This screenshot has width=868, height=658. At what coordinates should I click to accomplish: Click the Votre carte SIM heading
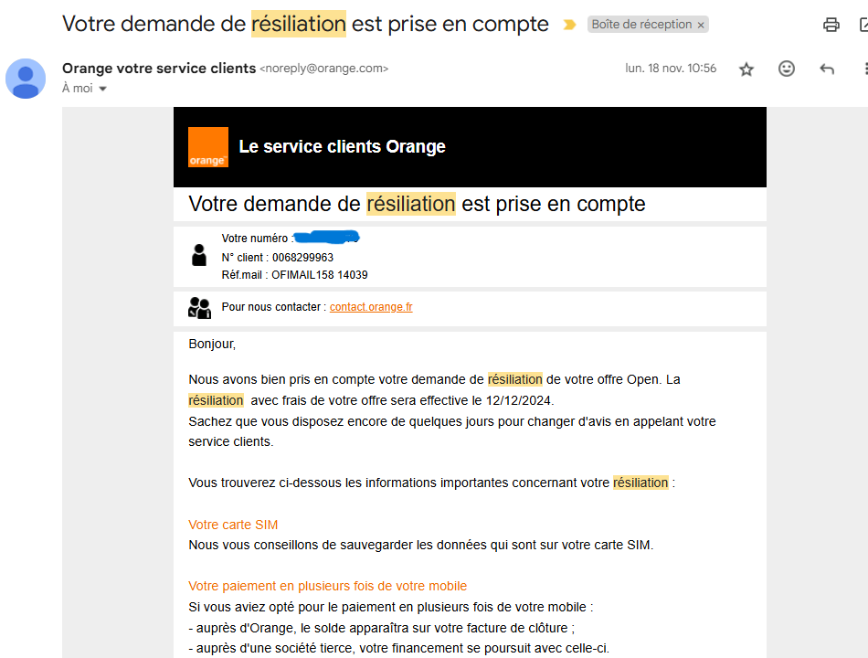coord(233,525)
